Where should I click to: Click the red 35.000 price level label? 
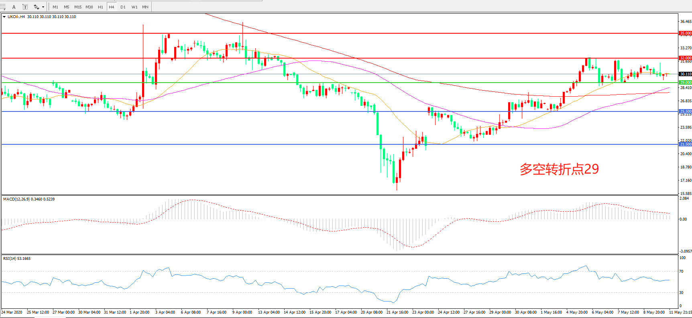pos(685,33)
